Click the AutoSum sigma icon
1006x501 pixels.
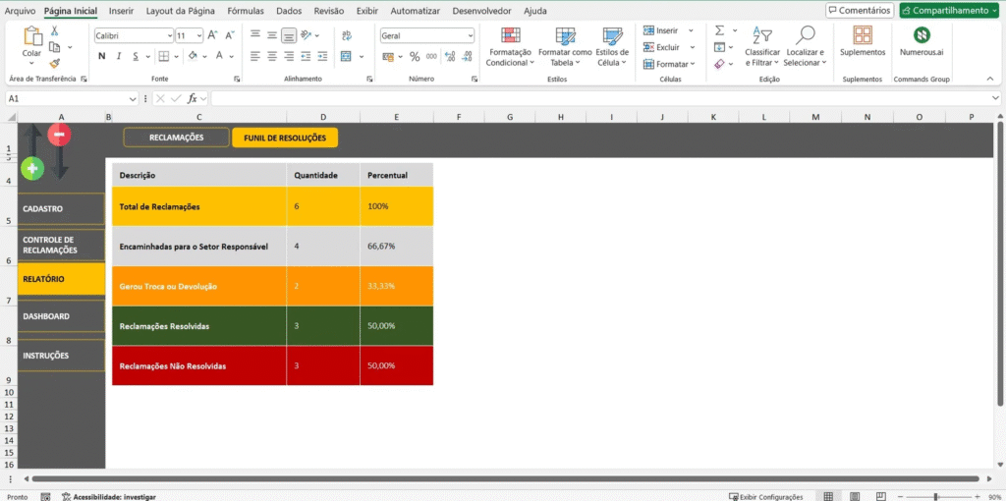pyautogui.click(x=719, y=30)
